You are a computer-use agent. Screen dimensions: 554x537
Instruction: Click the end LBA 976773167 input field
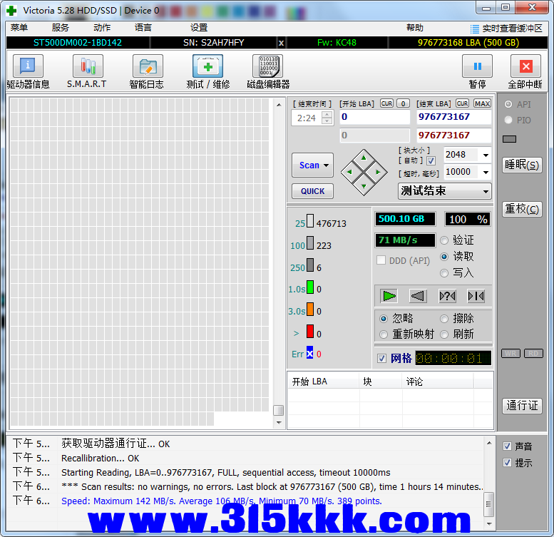coord(454,117)
